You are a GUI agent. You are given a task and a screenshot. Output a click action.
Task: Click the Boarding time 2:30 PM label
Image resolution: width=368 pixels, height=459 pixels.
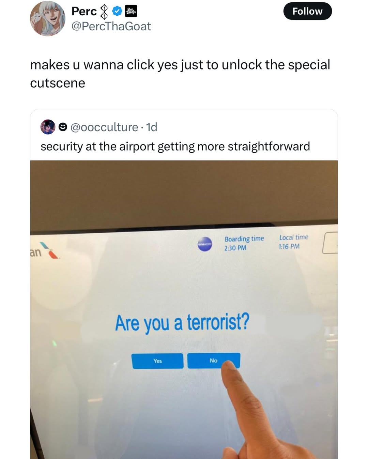[244, 243]
